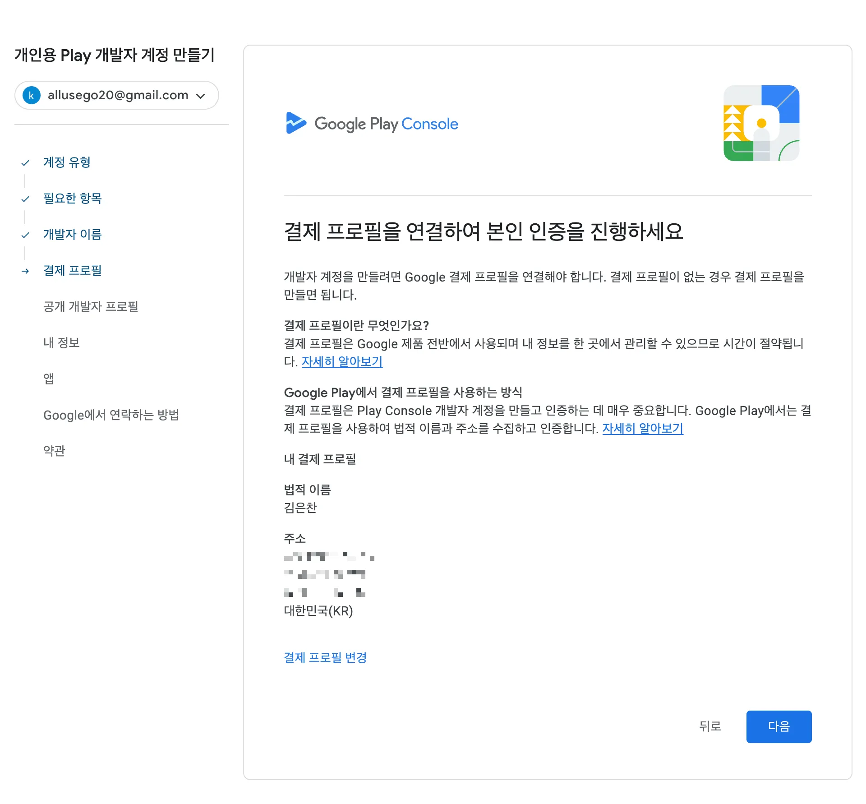Image resolution: width=866 pixels, height=804 pixels.
Task: Click the Google Play Console logo icon
Action: (x=296, y=123)
